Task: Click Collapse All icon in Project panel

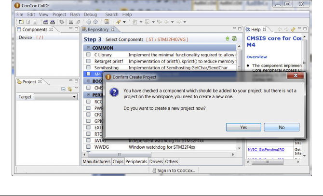Action: point(63,89)
